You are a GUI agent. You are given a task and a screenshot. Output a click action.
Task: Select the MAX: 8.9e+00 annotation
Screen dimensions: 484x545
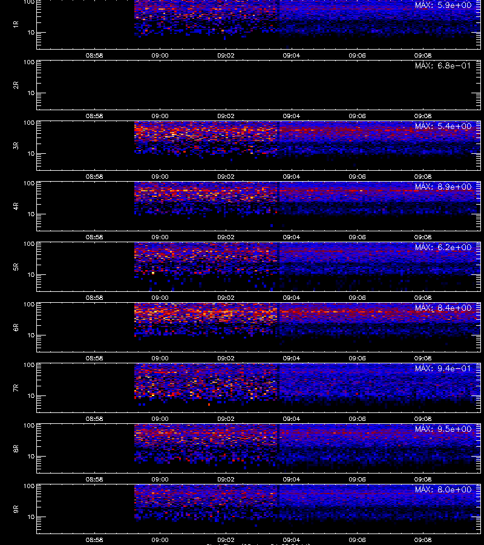point(443,187)
